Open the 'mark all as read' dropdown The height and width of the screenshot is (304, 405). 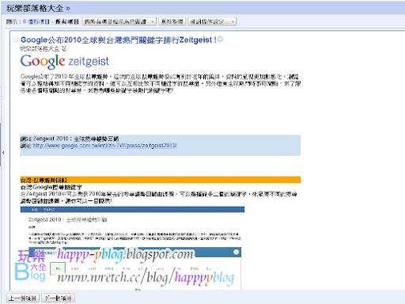tap(119, 21)
